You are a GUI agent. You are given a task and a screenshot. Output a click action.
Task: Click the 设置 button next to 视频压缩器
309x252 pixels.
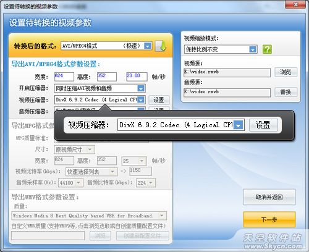point(159,100)
